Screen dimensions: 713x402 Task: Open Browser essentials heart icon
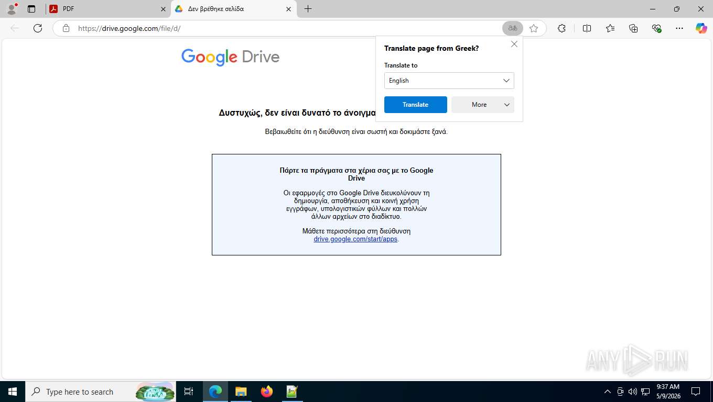click(x=656, y=28)
